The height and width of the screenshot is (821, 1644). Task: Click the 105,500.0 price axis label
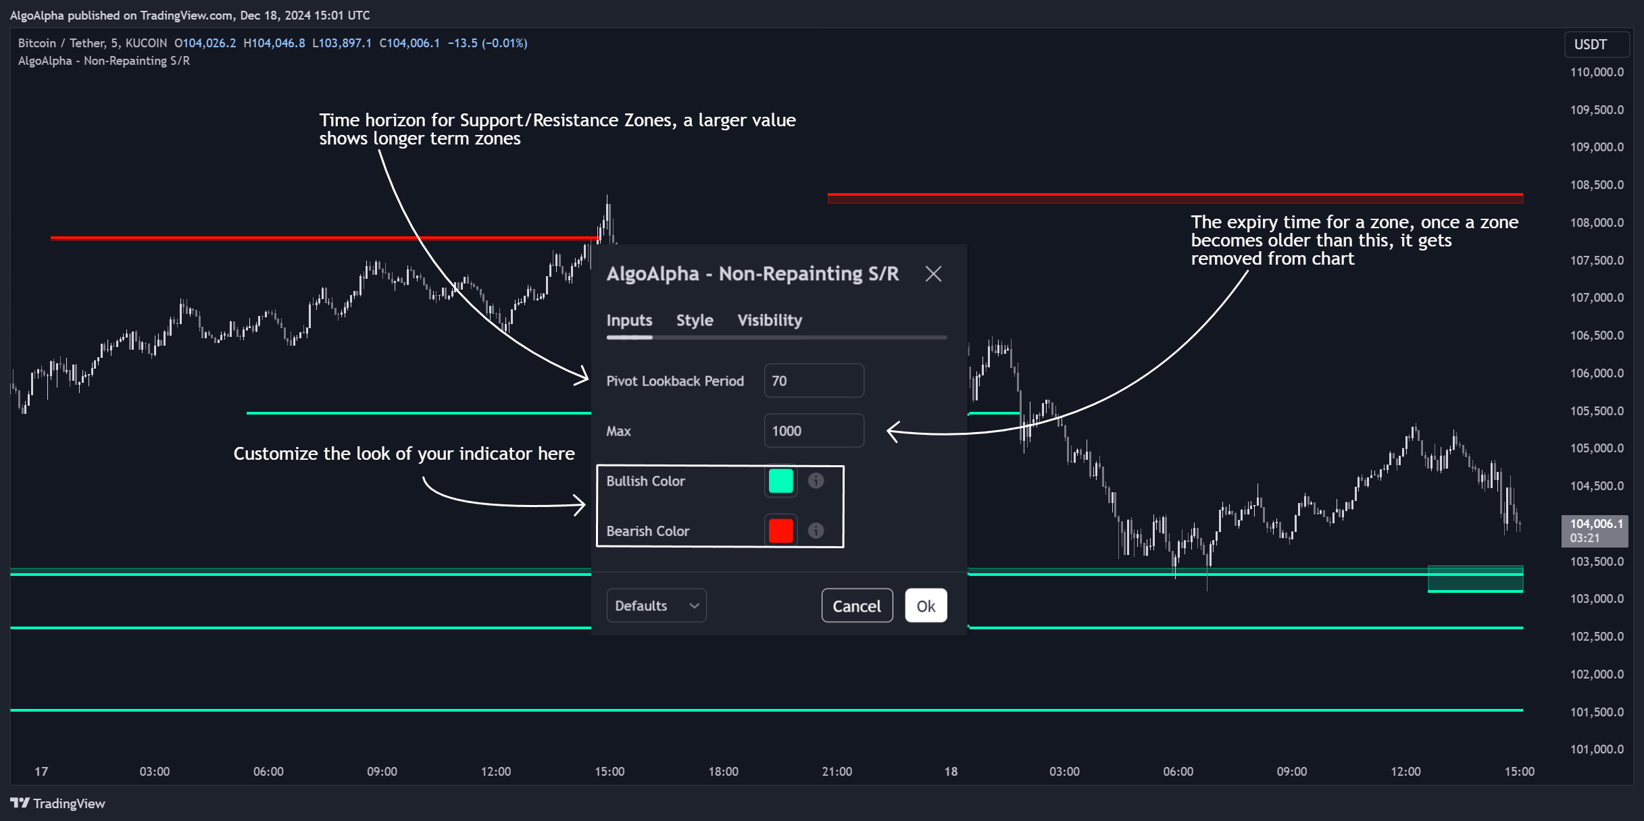(x=1597, y=410)
